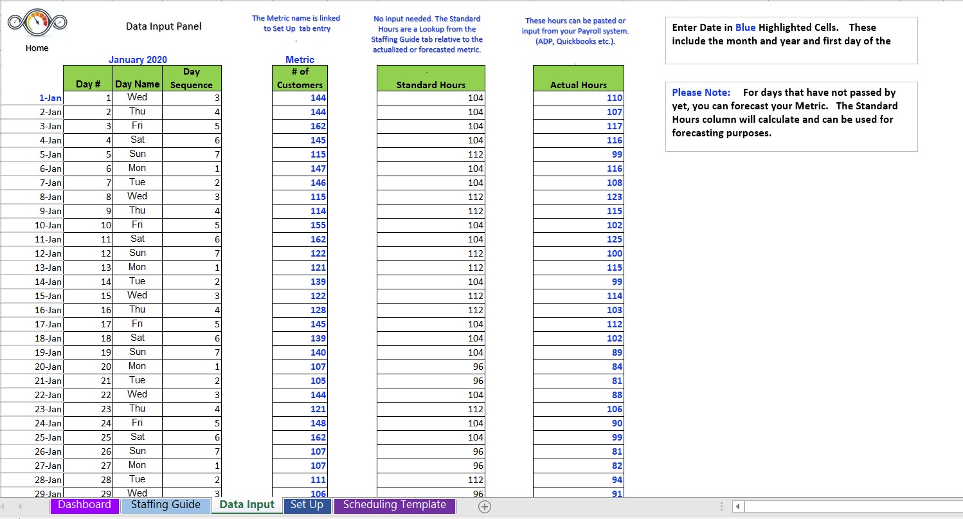Image resolution: width=963 pixels, height=519 pixels.
Task: Select actual hours for 8-Jan showing 123
Action: point(579,197)
